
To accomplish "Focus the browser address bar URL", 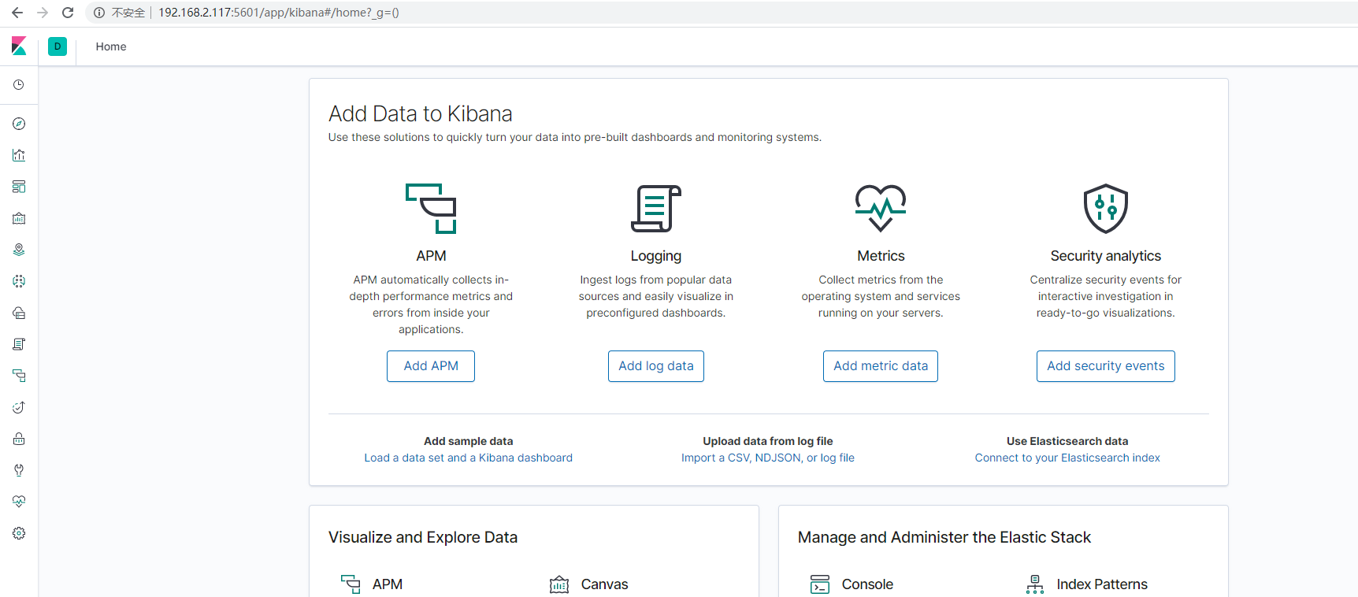I will pos(279,13).
